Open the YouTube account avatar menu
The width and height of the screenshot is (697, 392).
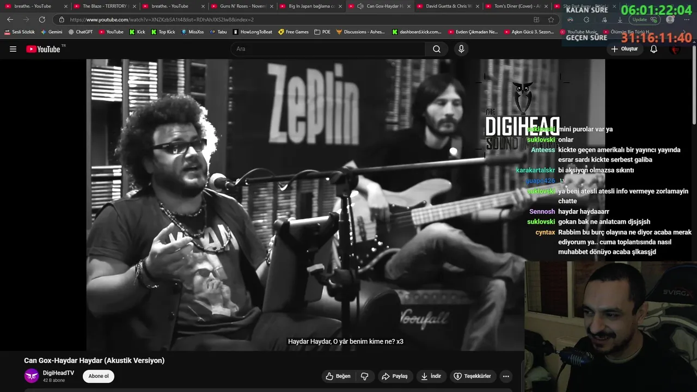(x=676, y=49)
